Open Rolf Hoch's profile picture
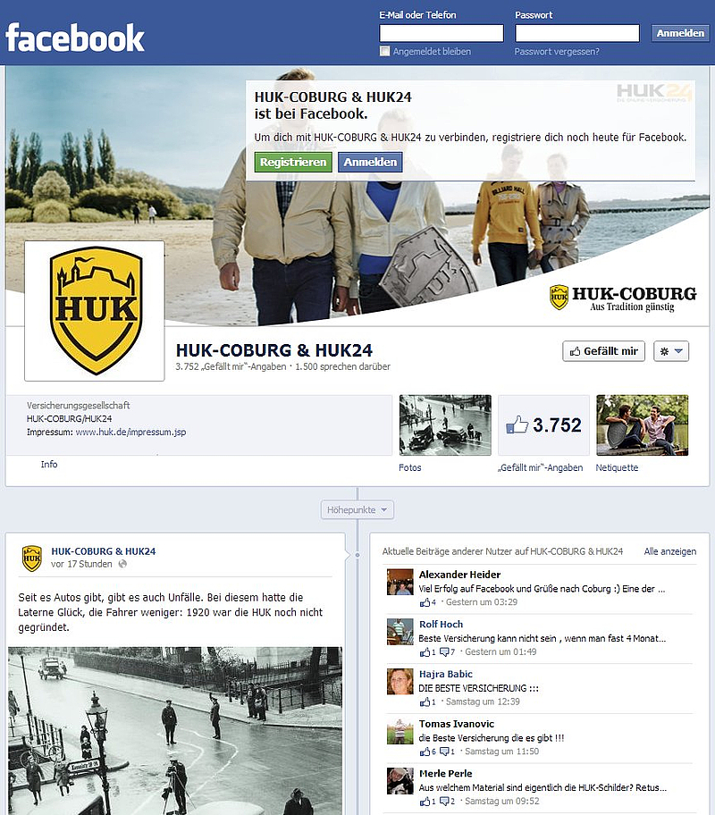Screen dimensions: 715x815 [x=400, y=632]
